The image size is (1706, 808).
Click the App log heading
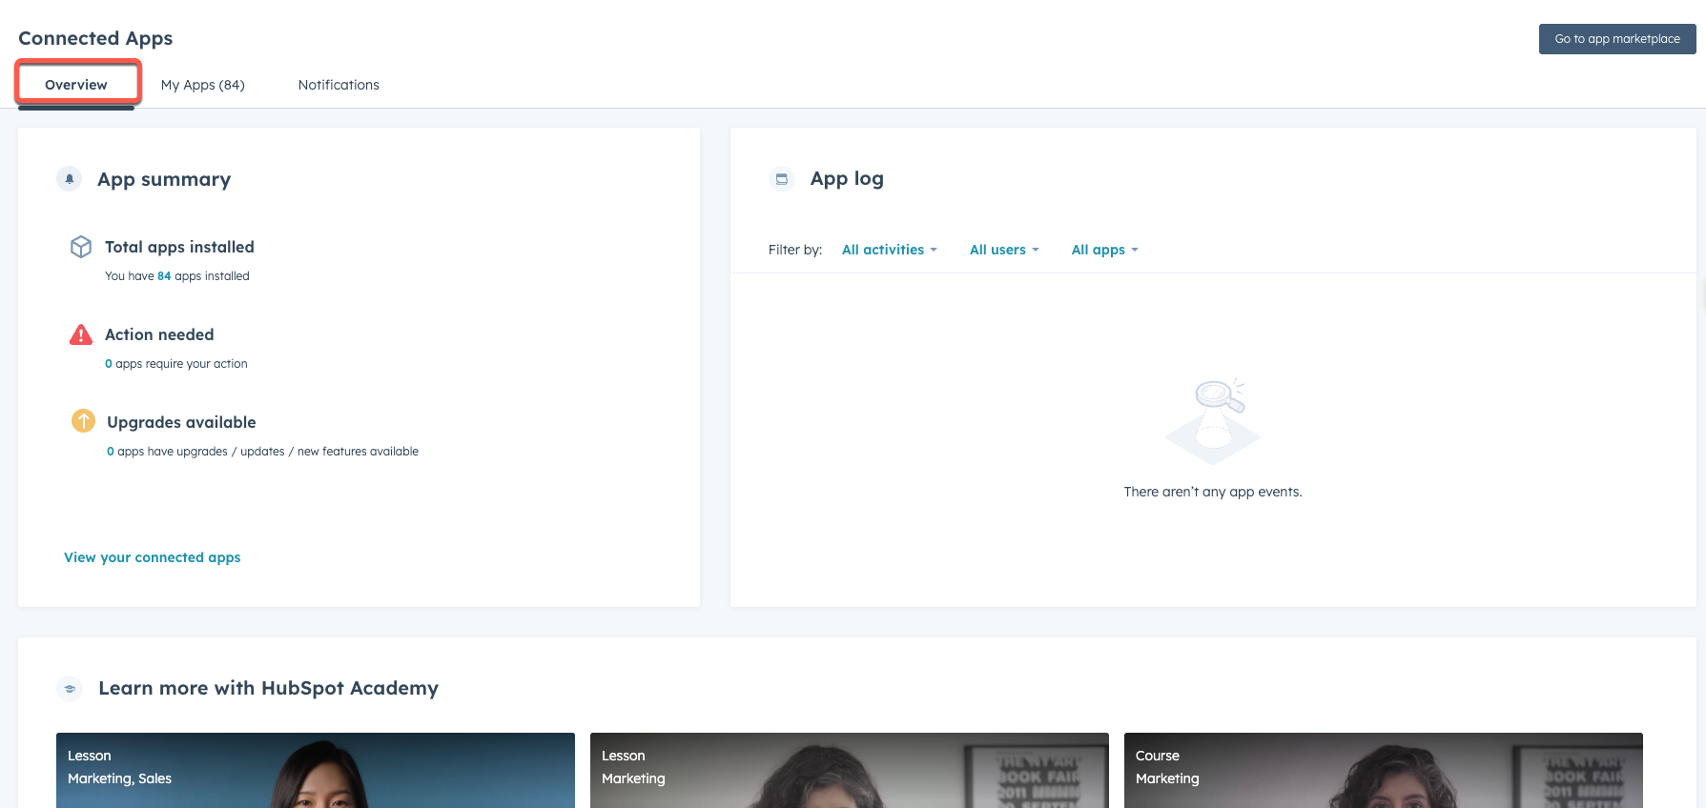point(847,178)
